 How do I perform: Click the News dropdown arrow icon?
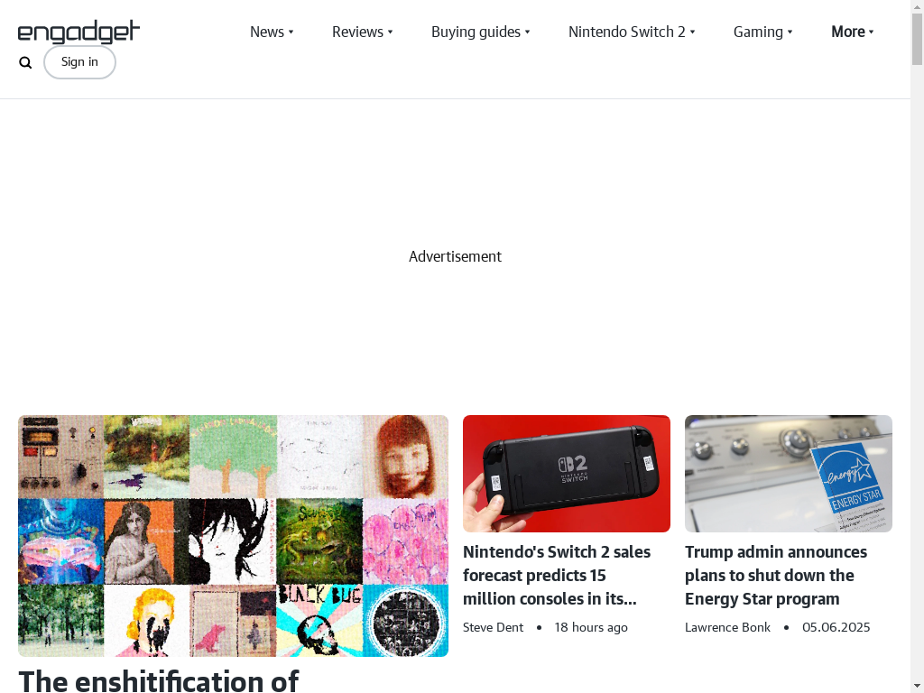(291, 32)
